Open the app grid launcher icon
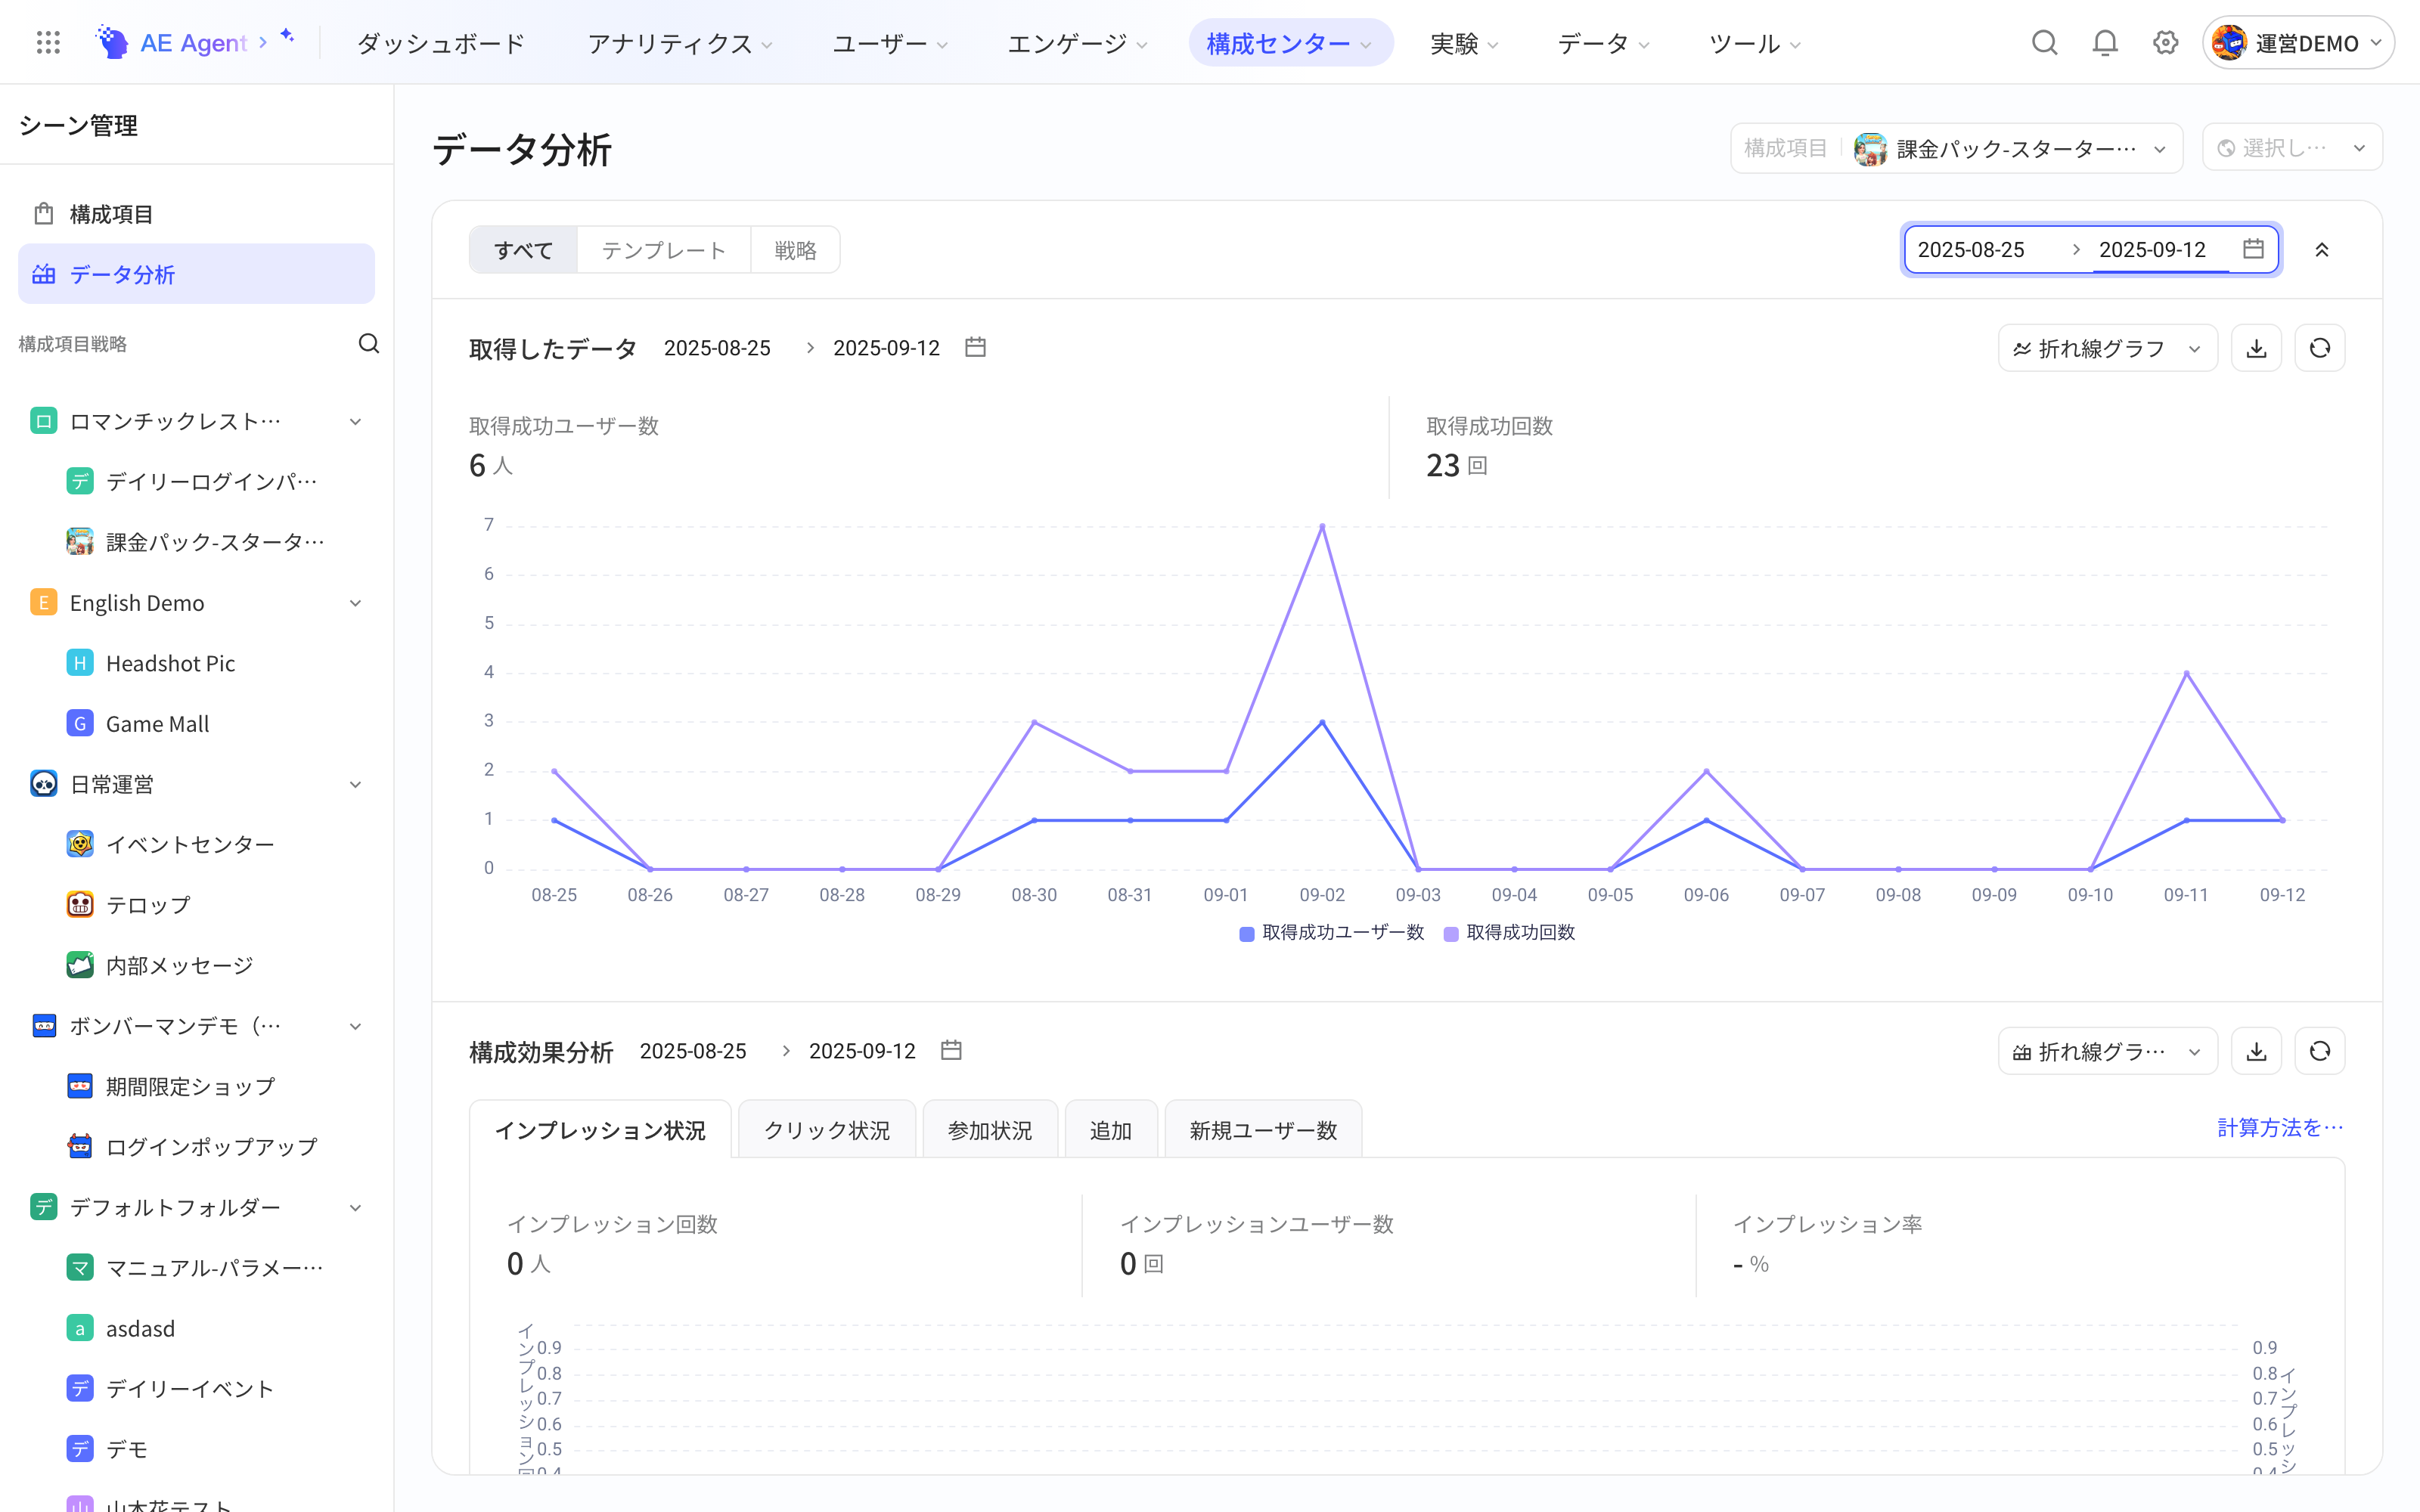 pyautogui.click(x=48, y=43)
